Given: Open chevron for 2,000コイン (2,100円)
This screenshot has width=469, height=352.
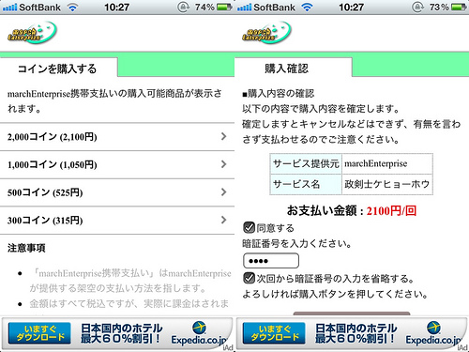Looking at the screenshot, I should pyautogui.click(x=223, y=136).
